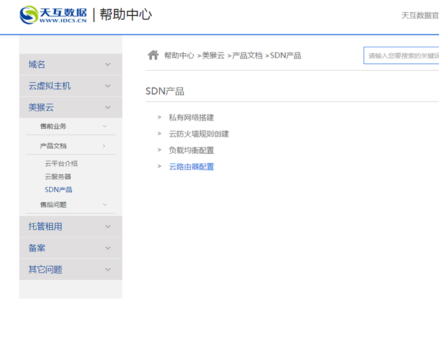Focus the keyword search input field
The height and width of the screenshot is (349, 439).
click(402, 56)
